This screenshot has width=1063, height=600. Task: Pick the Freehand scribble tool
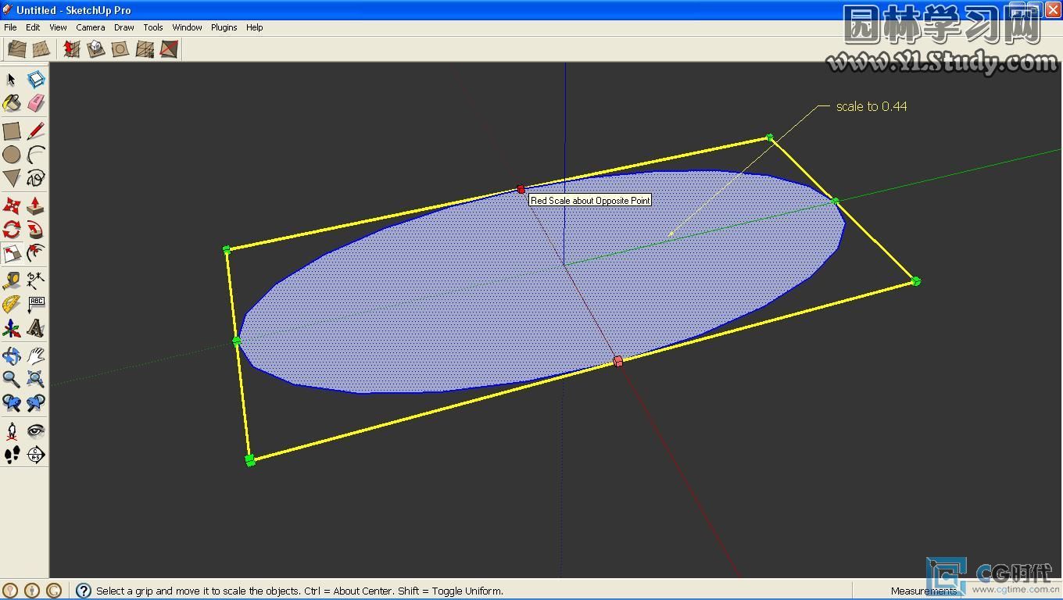[x=36, y=178]
